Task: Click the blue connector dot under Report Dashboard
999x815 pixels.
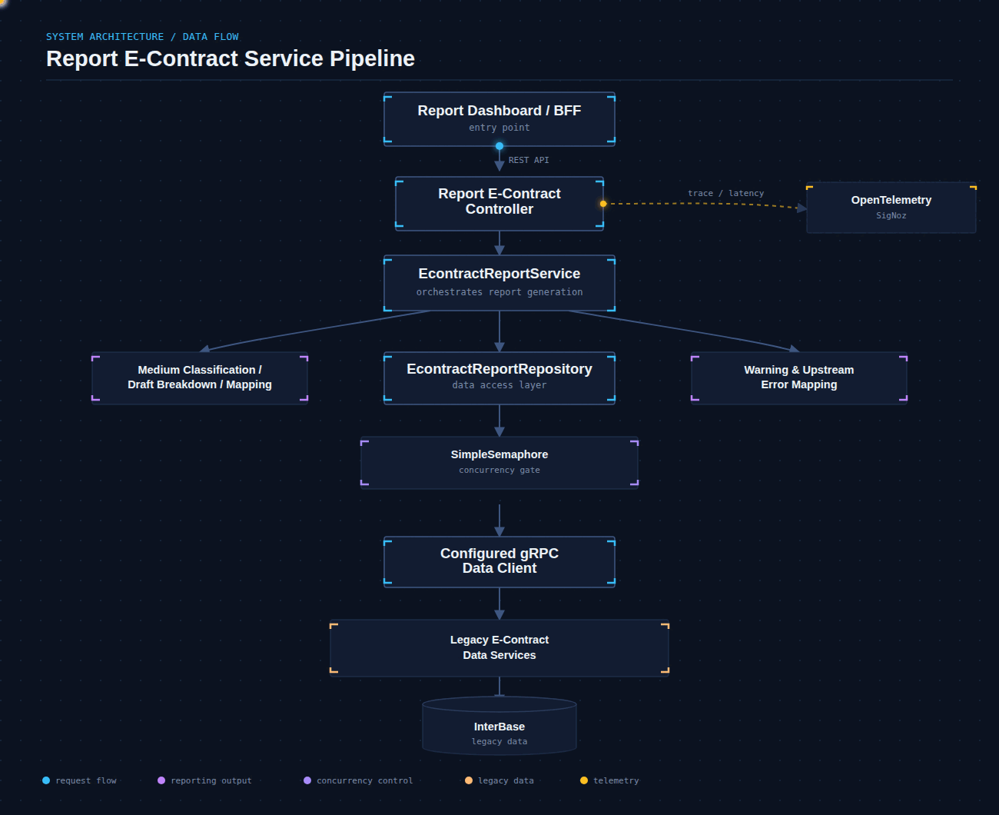Action: pyautogui.click(x=499, y=146)
